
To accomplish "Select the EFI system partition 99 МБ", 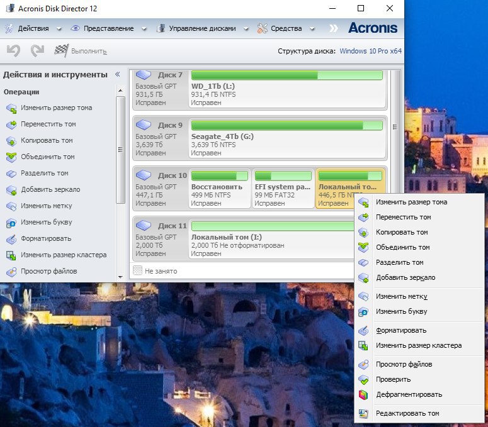I will [283, 188].
